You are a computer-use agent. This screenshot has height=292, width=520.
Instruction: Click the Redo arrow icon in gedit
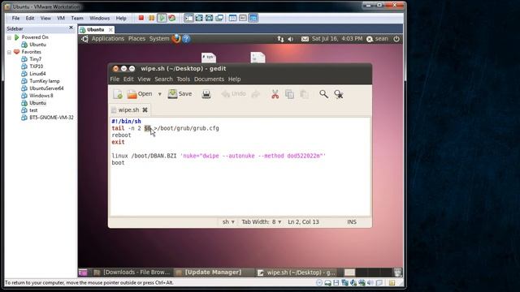coord(255,95)
